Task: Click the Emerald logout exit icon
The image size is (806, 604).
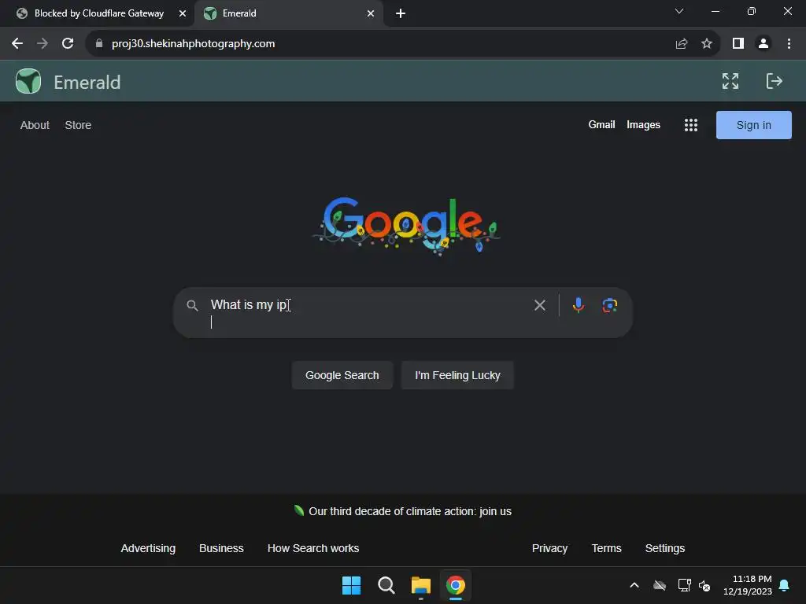Action: coord(775,81)
